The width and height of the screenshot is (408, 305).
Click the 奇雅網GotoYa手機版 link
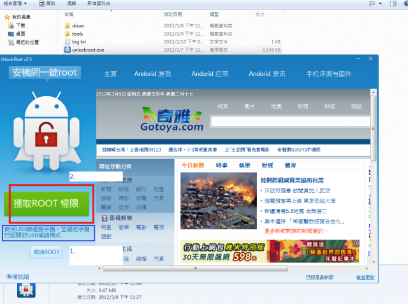pos(299,150)
